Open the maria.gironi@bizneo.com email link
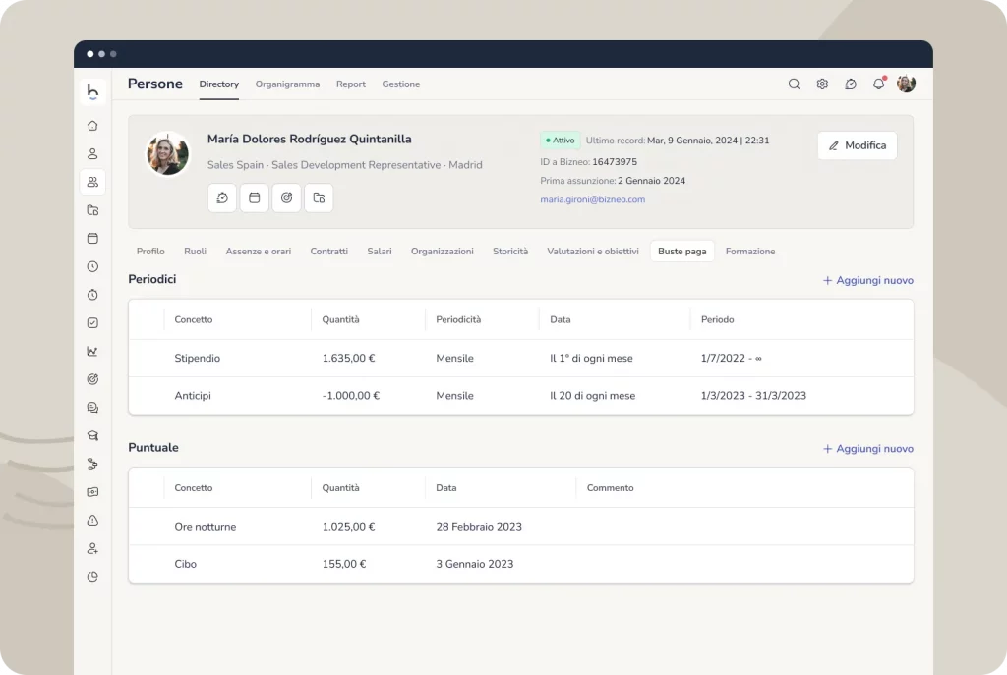 point(593,199)
